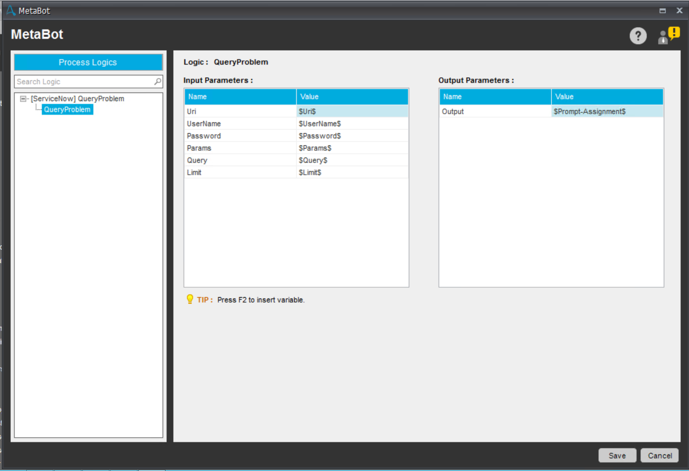689x471 pixels.
Task: Restore the MetaBot window size
Action: [x=662, y=11]
